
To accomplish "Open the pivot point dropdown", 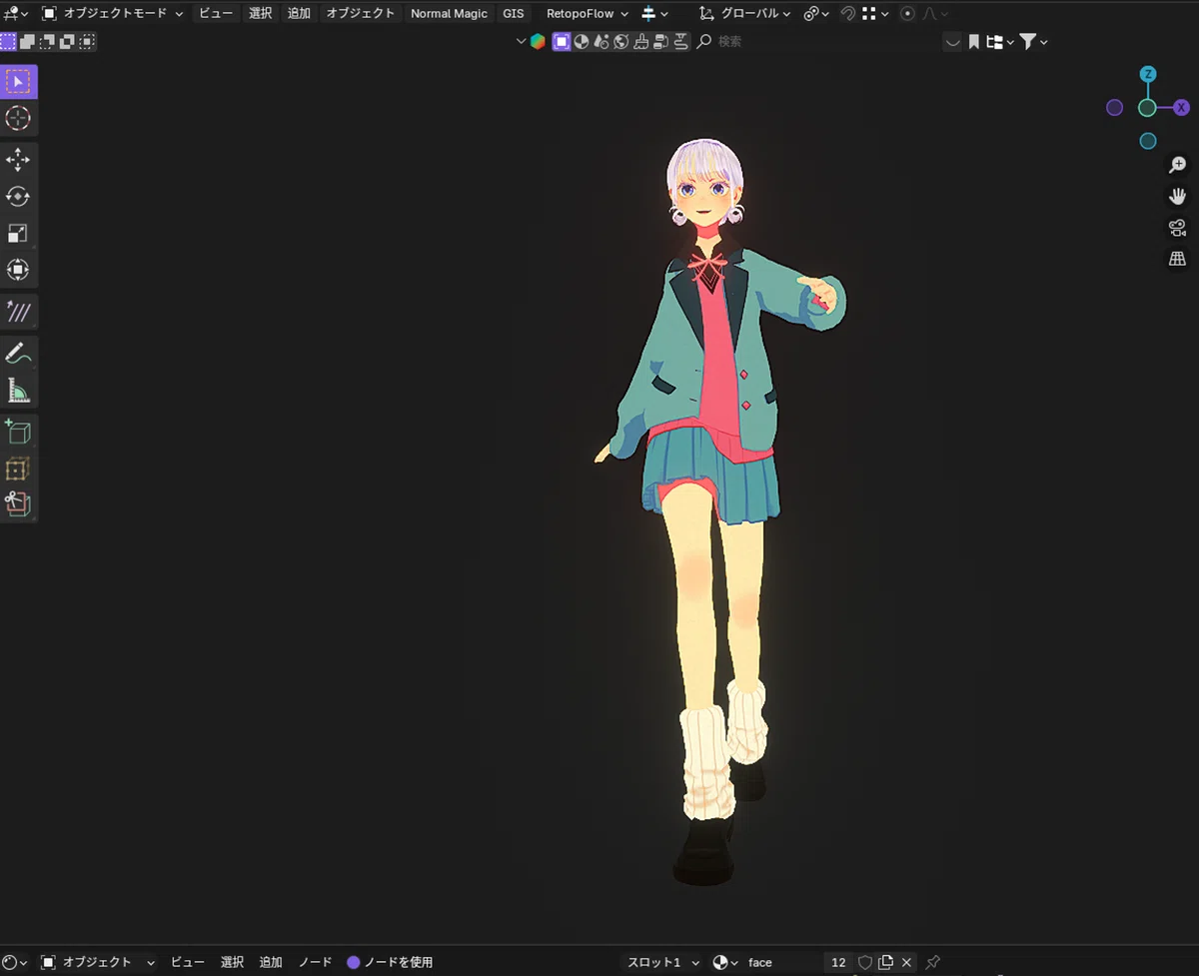I will [x=816, y=14].
